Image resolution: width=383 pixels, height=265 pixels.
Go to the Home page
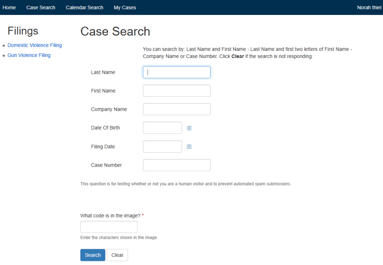pos(9,7)
